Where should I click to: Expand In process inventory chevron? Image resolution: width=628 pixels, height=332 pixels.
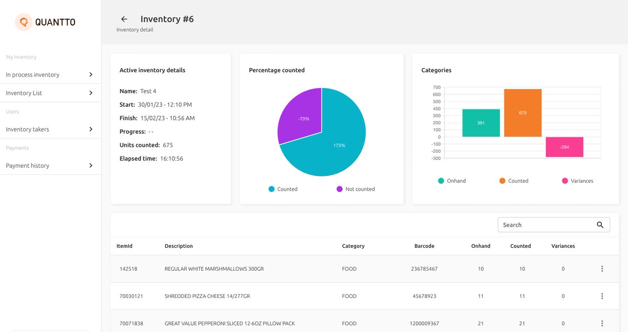[x=91, y=74]
